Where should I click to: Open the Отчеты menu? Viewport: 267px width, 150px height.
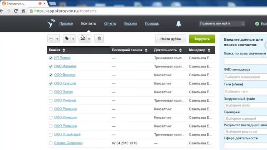coord(110,24)
